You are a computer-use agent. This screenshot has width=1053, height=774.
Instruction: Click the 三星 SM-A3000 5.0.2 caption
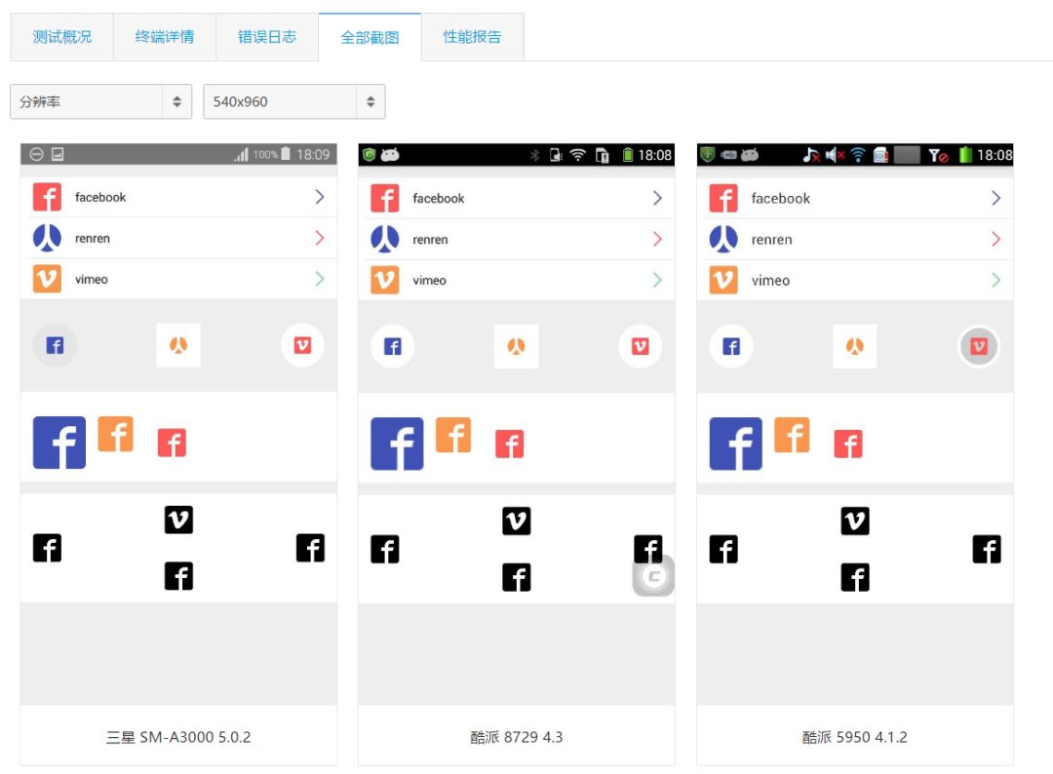click(178, 737)
